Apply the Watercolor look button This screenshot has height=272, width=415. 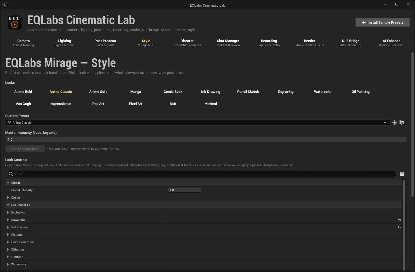[323, 92]
